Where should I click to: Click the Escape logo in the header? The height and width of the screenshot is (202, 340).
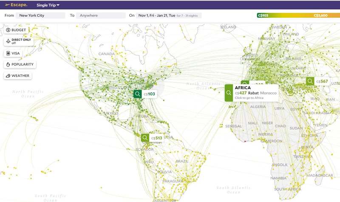(x=16, y=5)
